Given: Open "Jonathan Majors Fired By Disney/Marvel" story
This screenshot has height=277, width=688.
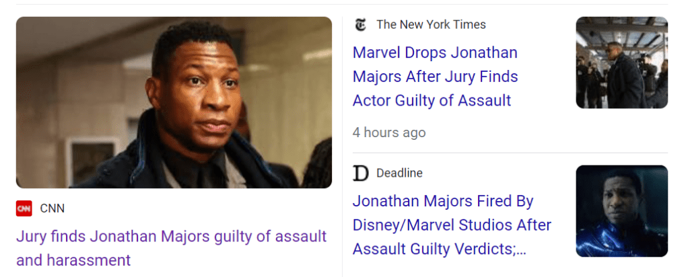Looking at the screenshot, I should click(x=443, y=201).
